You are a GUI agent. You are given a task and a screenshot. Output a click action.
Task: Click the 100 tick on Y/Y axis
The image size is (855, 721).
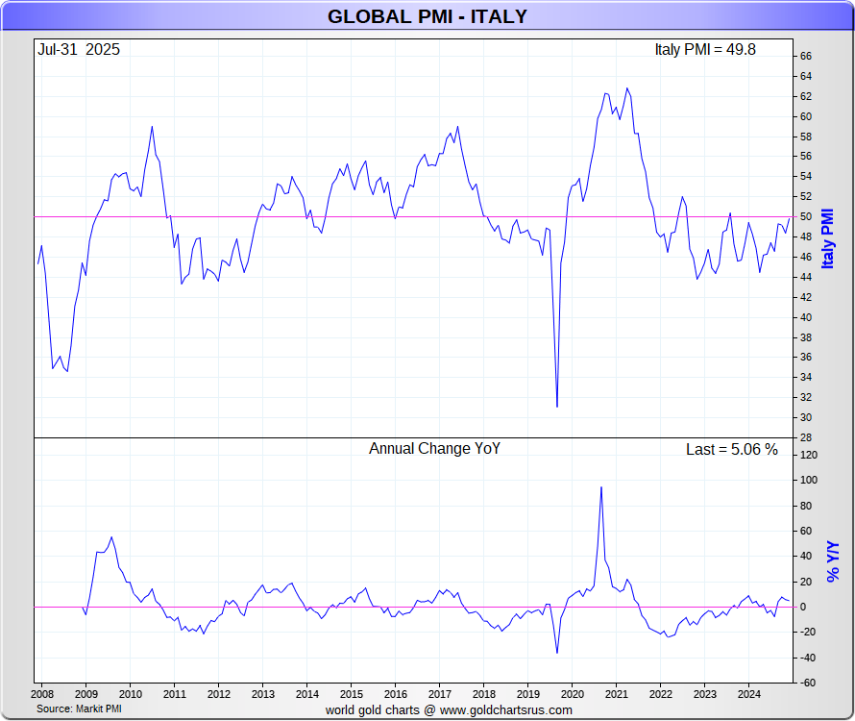point(809,481)
